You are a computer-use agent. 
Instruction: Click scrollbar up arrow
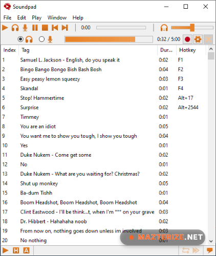tap(211, 49)
